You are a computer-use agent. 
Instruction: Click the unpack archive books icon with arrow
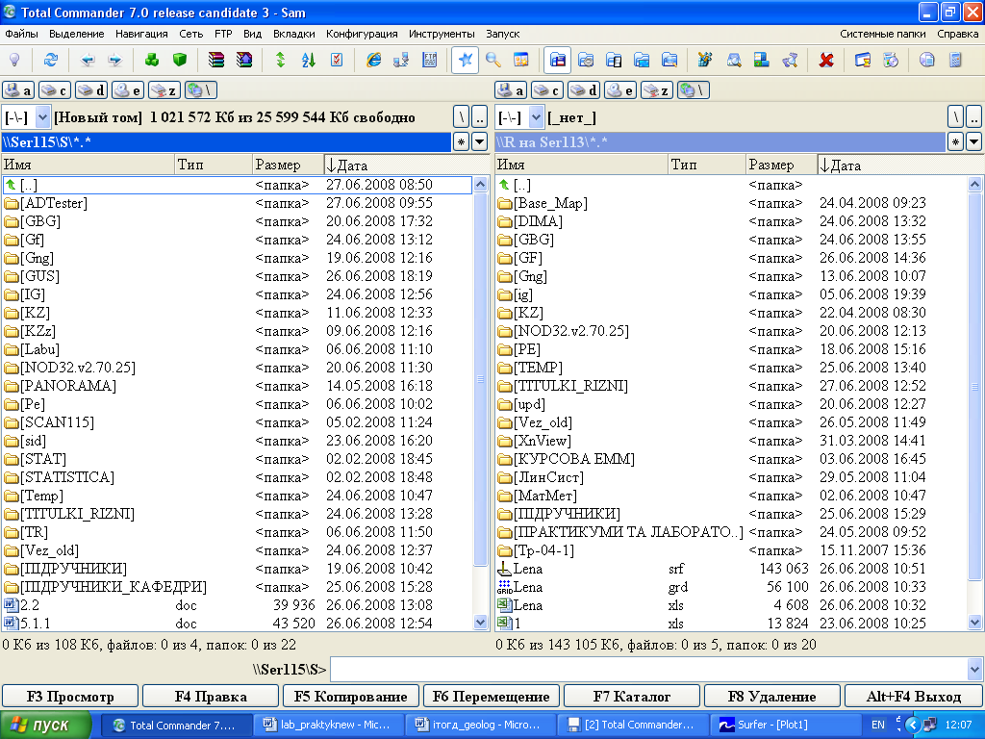[243, 60]
